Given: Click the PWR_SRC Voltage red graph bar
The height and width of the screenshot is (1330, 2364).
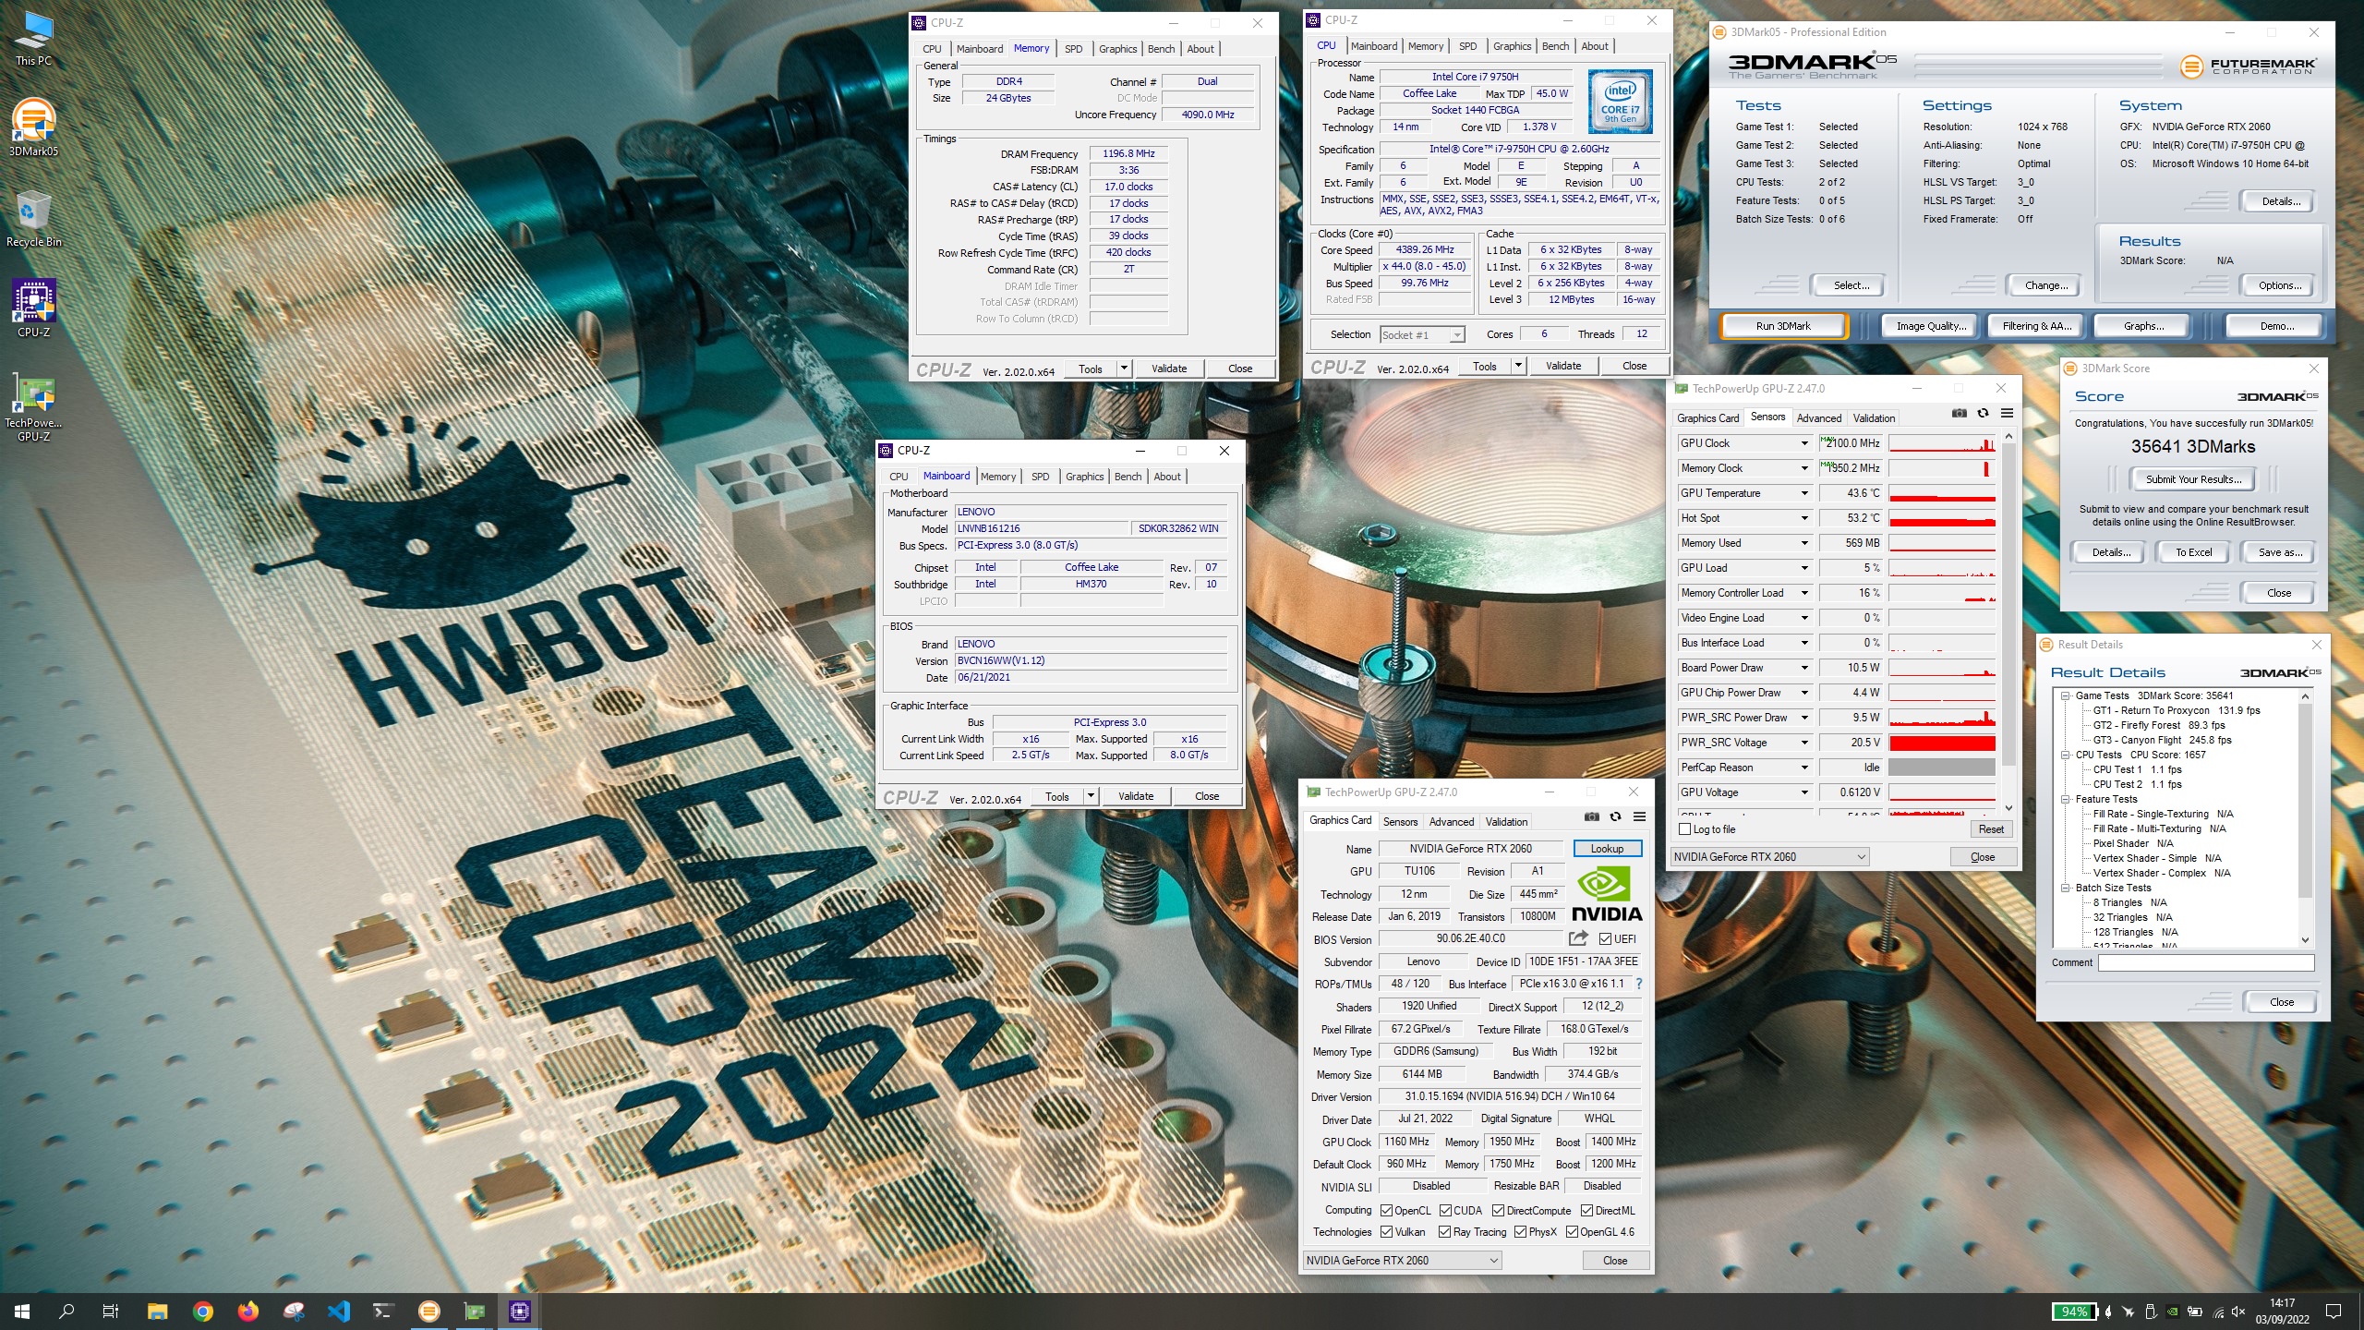Looking at the screenshot, I should [x=1942, y=743].
